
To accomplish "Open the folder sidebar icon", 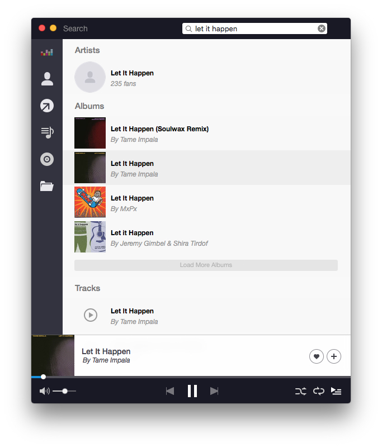I will click(x=47, y=186).
